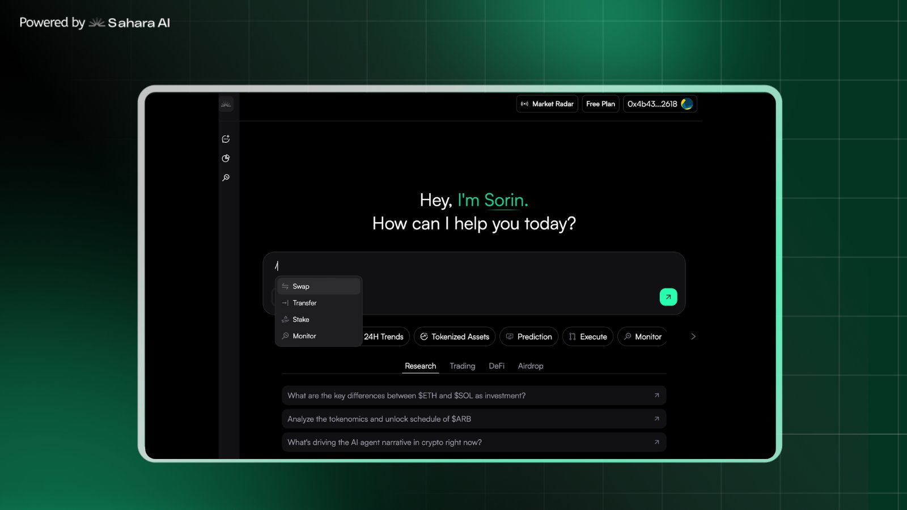Switch to the Research tab
The width and height of the screenshot is (907, 510).
(421, 366)
